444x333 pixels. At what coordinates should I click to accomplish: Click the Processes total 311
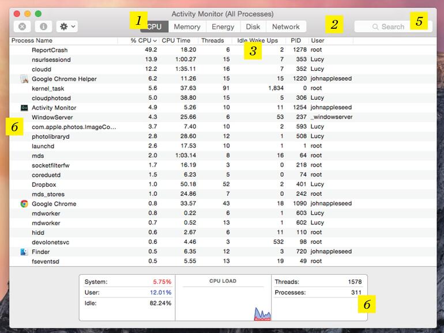point(356,292)
